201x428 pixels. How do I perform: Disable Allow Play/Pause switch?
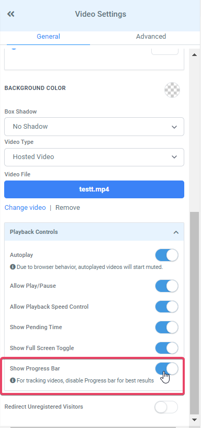click(166, 286)
